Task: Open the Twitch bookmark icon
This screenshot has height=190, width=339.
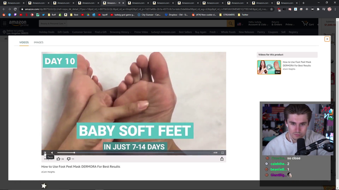Action: (15, 15)
